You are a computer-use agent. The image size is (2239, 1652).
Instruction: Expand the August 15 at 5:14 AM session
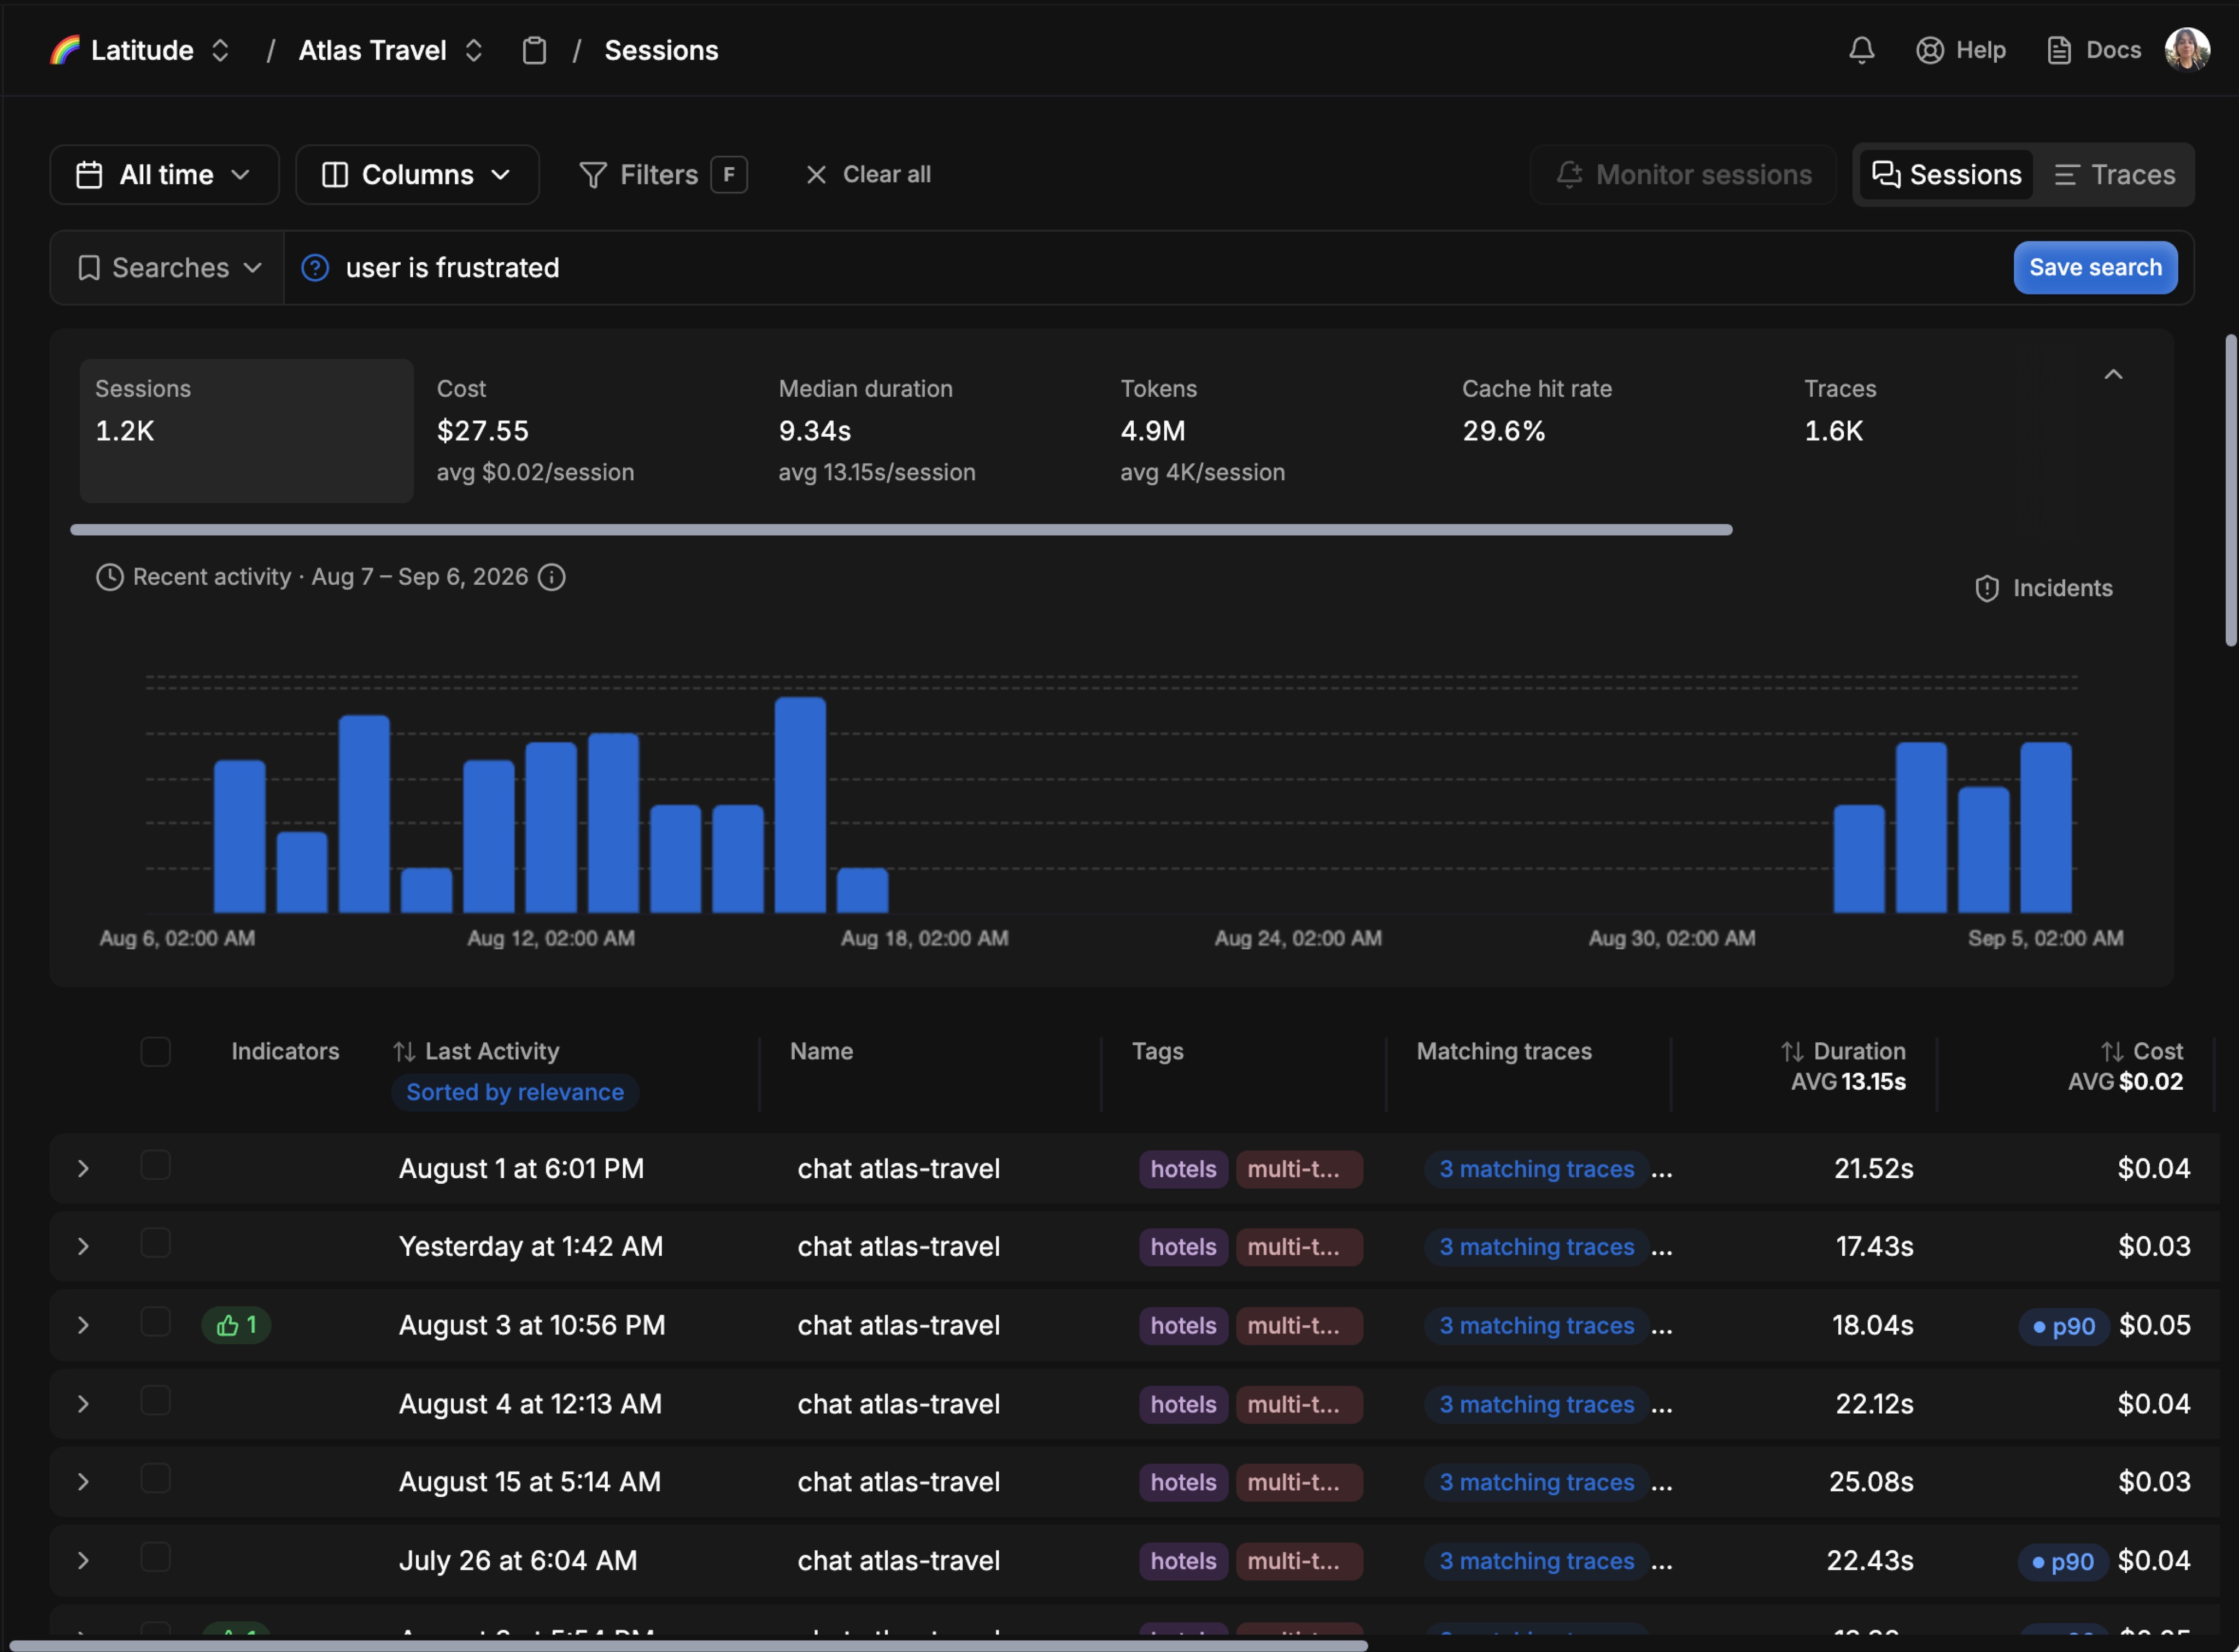pos(83,1483)
